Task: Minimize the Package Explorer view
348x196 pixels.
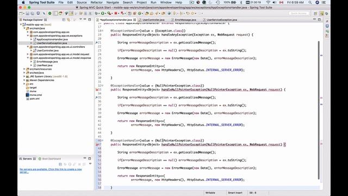Action: click(x=85, y=20)
